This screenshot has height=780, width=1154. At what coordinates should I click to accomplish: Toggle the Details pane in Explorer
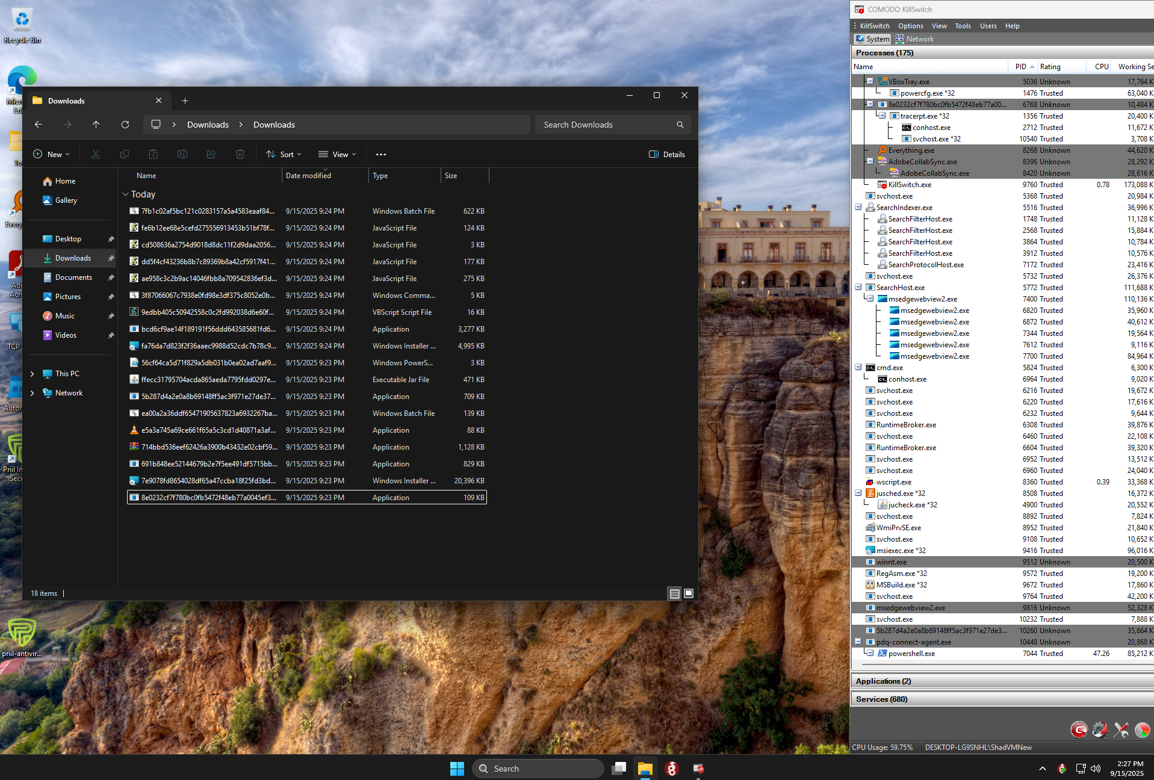[667, 155]
